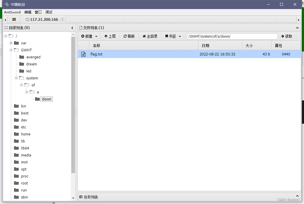Select the boot folder
This screenshot has height=204, width=304.
25,113
